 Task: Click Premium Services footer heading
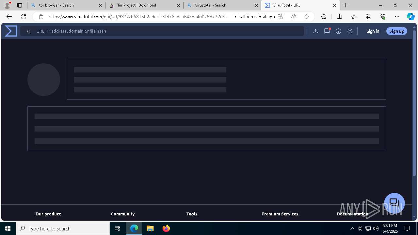[x=280, y=214]
